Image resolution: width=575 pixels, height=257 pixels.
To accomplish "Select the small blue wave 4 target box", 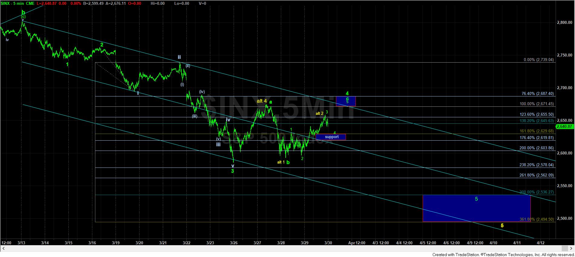I will [x=346, y=101].
